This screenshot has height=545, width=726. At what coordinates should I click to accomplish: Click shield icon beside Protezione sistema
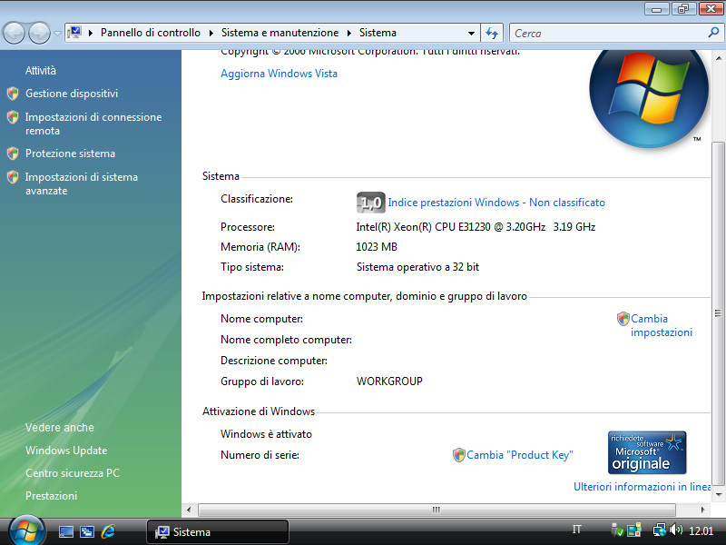point(13,154)
